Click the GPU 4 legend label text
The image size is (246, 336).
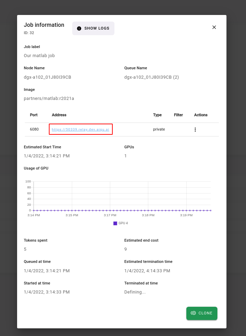(123, 223)
